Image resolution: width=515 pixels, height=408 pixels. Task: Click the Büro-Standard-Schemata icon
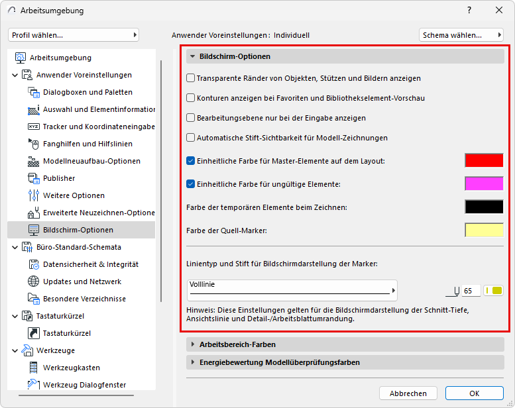[x=27, y=247]
